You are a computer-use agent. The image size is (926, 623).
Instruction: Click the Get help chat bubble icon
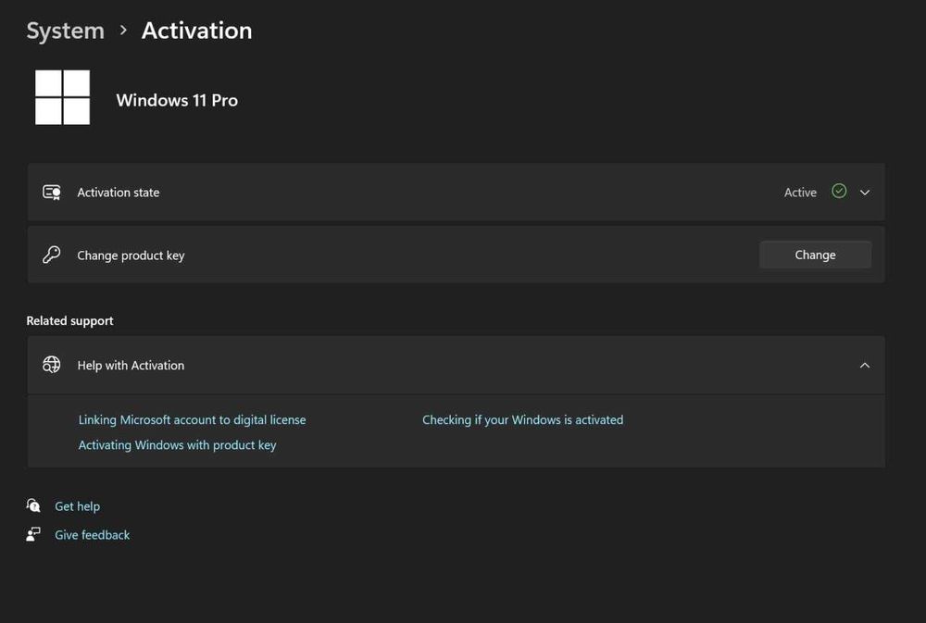pos(33,505)
